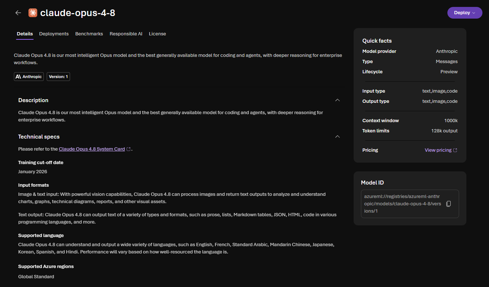Click the Context window value 1000k

[451, 121]
